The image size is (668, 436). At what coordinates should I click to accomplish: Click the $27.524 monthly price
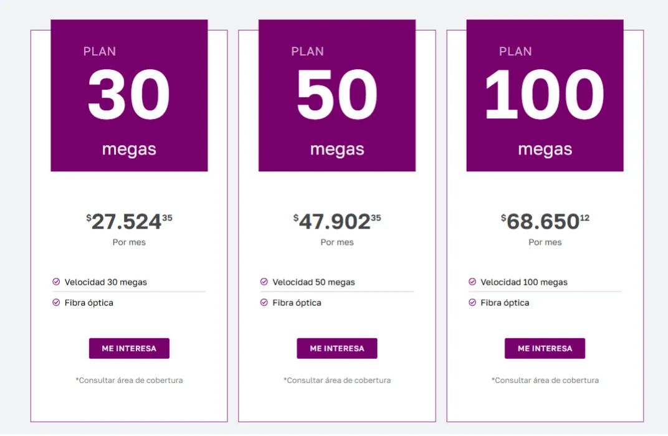129,221
